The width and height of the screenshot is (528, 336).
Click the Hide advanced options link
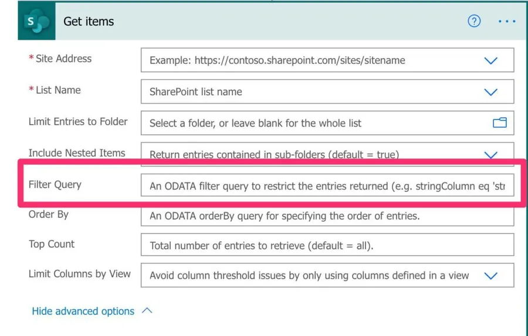83,311
